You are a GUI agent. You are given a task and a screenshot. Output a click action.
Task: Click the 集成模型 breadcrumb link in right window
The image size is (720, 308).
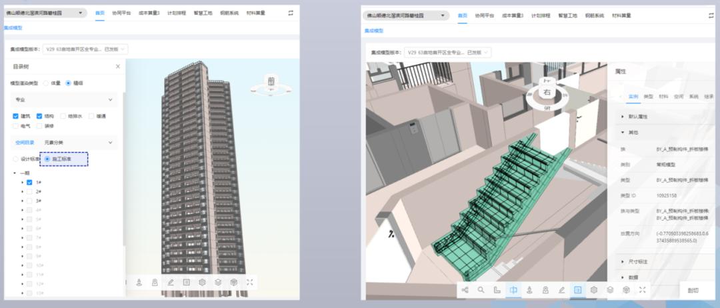pos(374,31)
